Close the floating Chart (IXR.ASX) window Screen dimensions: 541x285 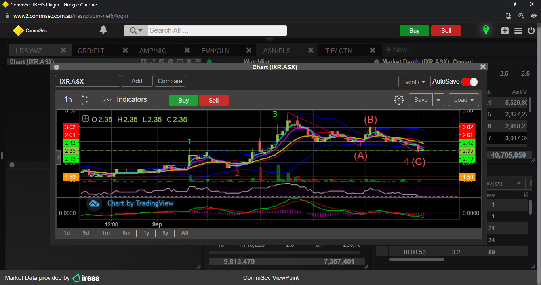(482, 67)
